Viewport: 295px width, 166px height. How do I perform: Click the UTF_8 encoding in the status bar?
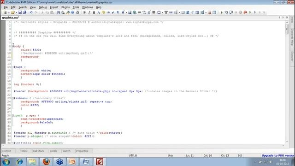[x=133, y=155]
